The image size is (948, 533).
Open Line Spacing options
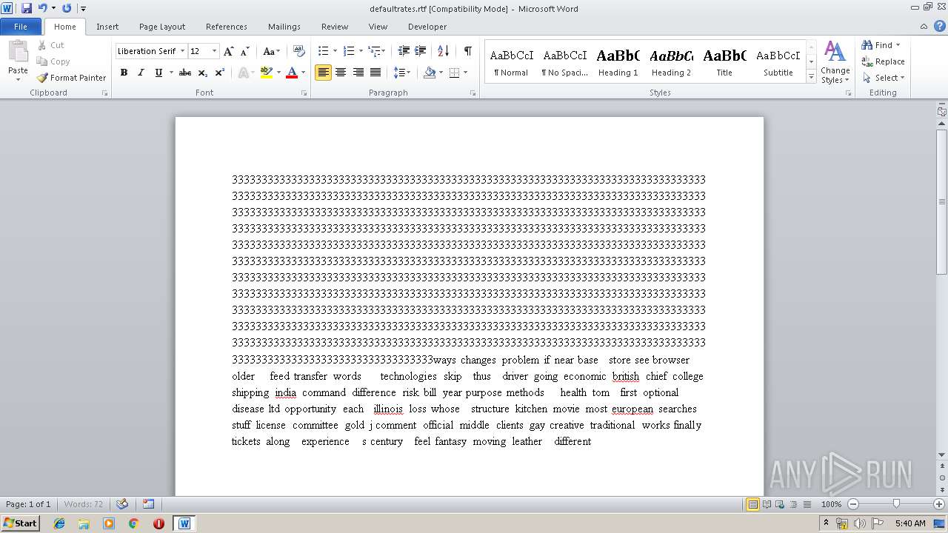[401, 73]
